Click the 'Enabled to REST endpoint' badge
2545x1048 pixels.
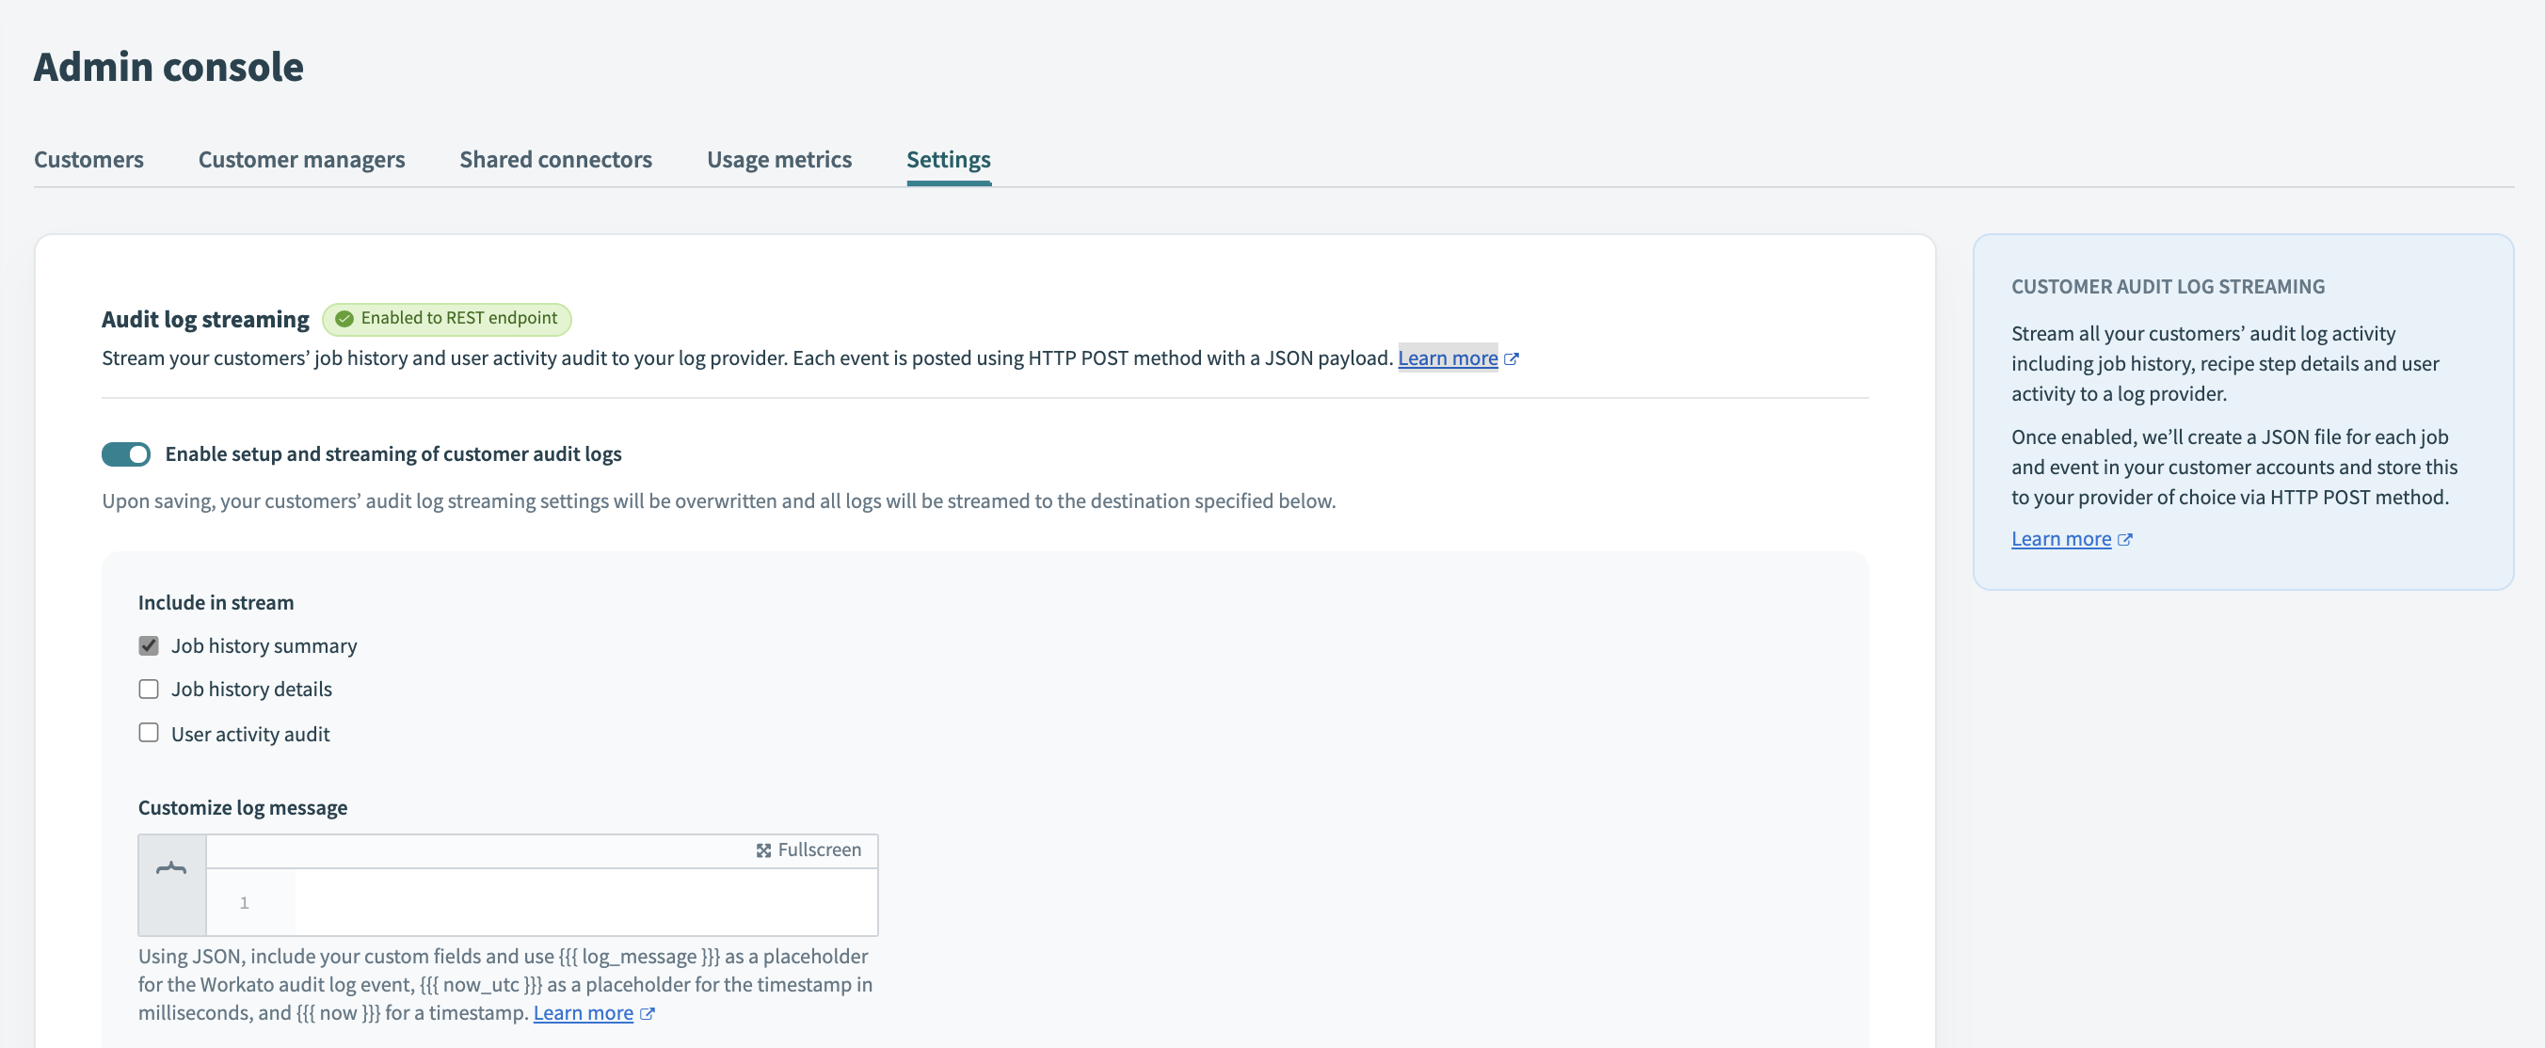pyautogui.click(x=446, y=318)
